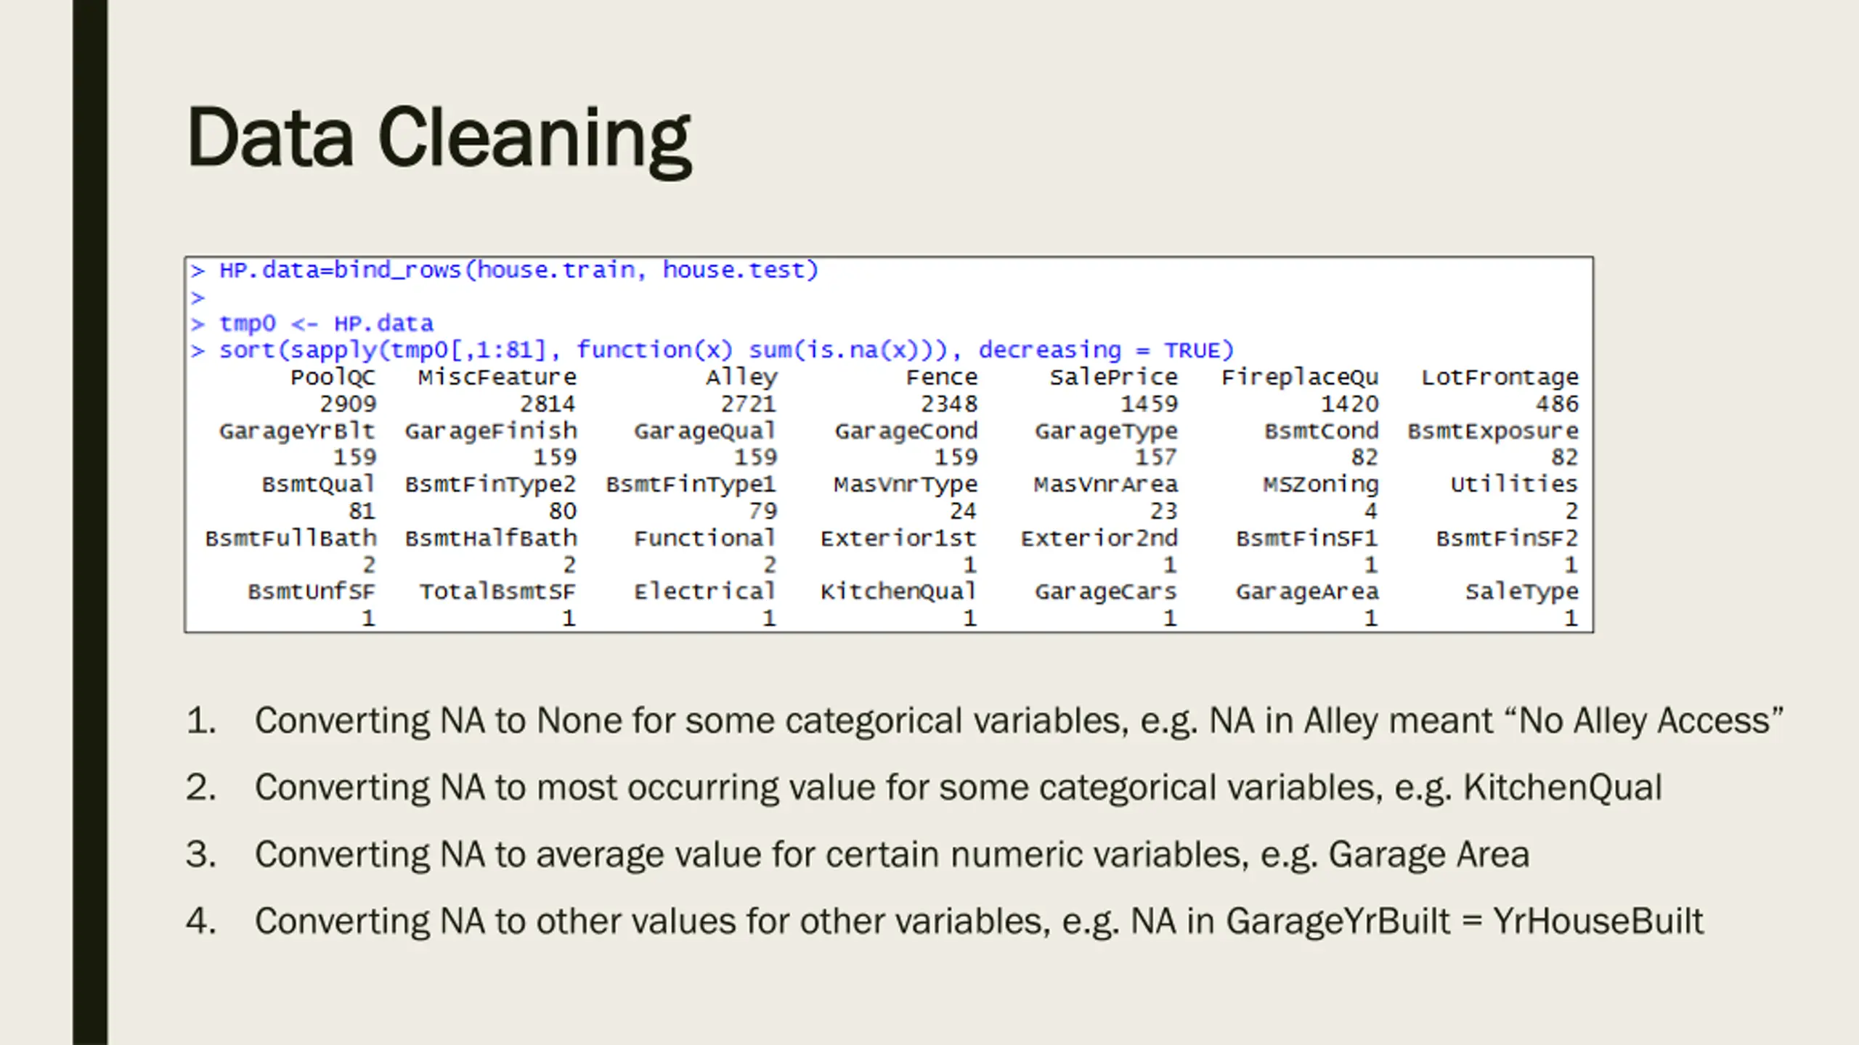Select the value 486 under LotFrontage
Image resolution: width=1859 pixels, height=1045 pixels.
[1558, 404]
